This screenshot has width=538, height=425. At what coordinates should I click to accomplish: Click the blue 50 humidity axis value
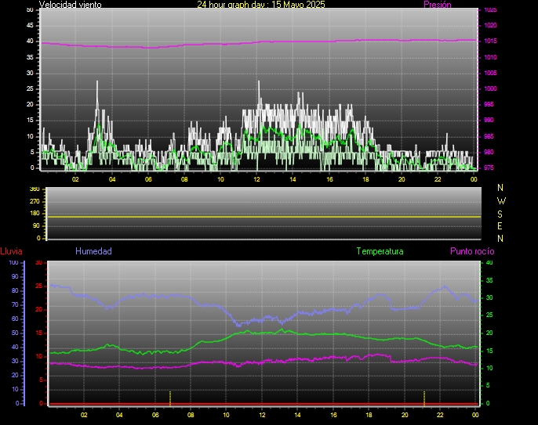point(15,333)
